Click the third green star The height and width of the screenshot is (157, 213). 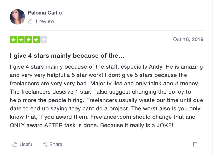pos(29,40)
